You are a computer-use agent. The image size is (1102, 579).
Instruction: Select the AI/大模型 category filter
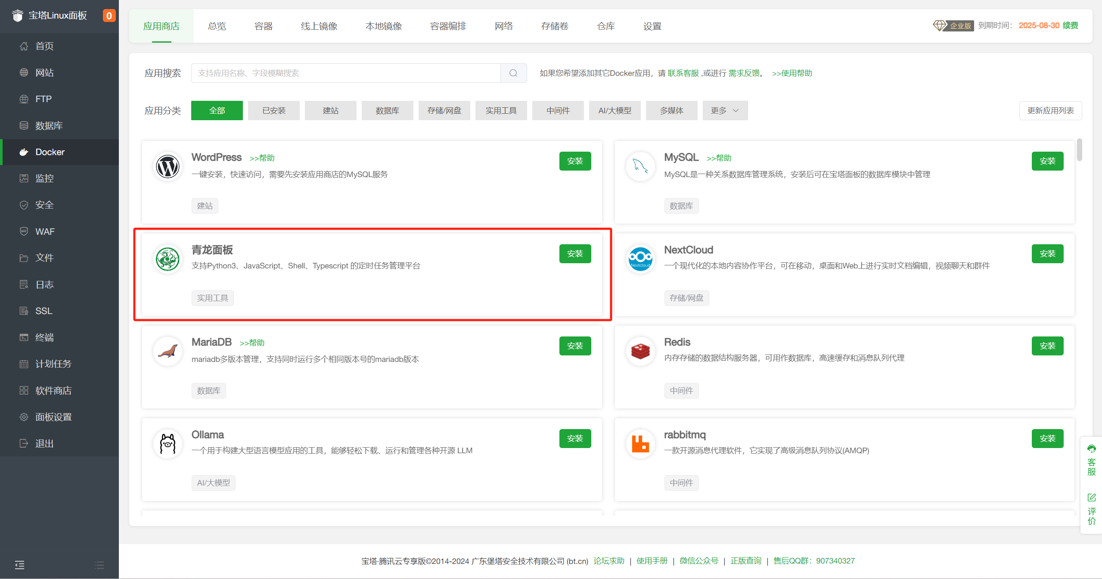click(x=615, y=111)
